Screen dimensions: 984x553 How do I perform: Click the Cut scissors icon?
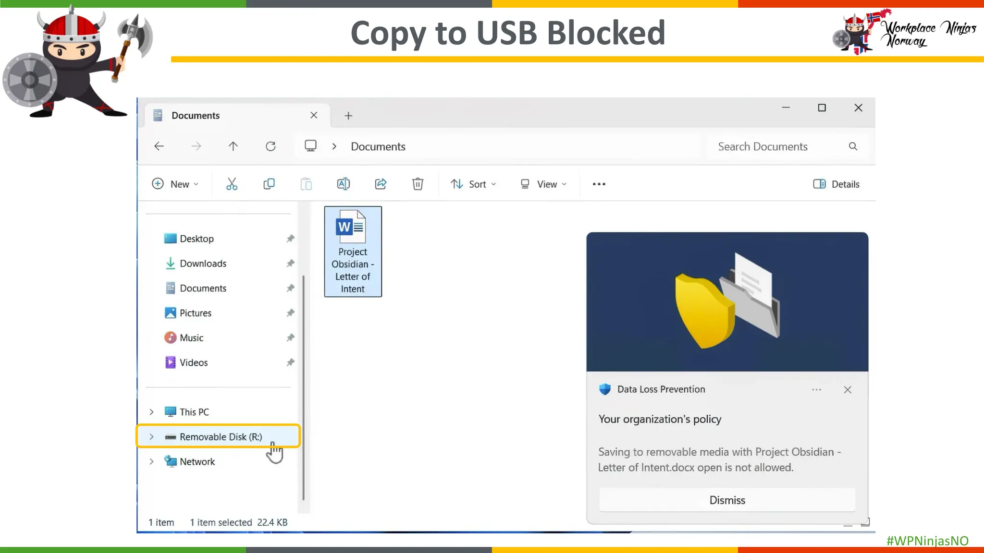coord(232,184)
